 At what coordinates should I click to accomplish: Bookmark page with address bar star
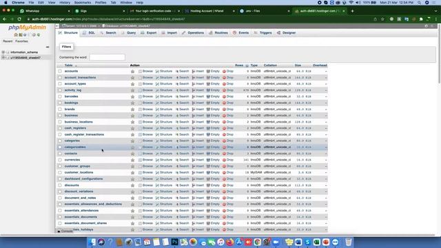[382, 19]
